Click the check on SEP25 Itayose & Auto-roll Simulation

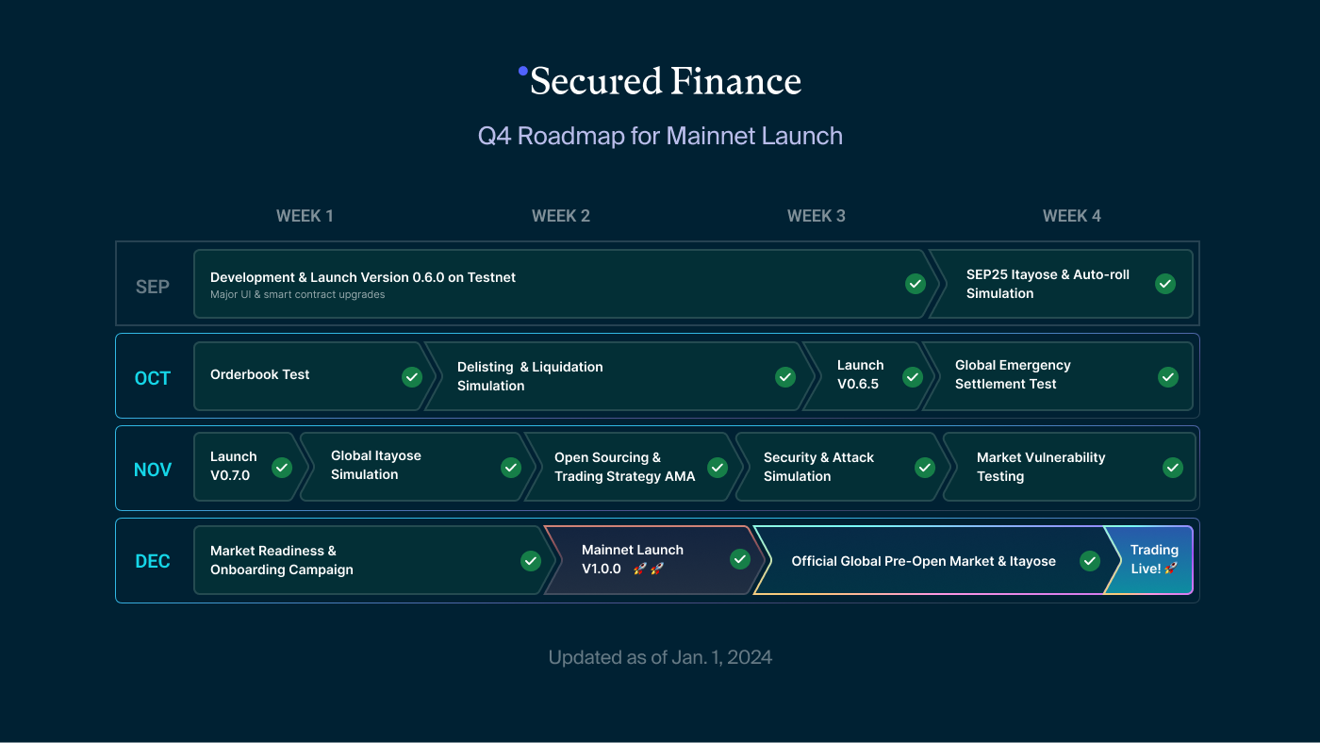coord(1165,284)
